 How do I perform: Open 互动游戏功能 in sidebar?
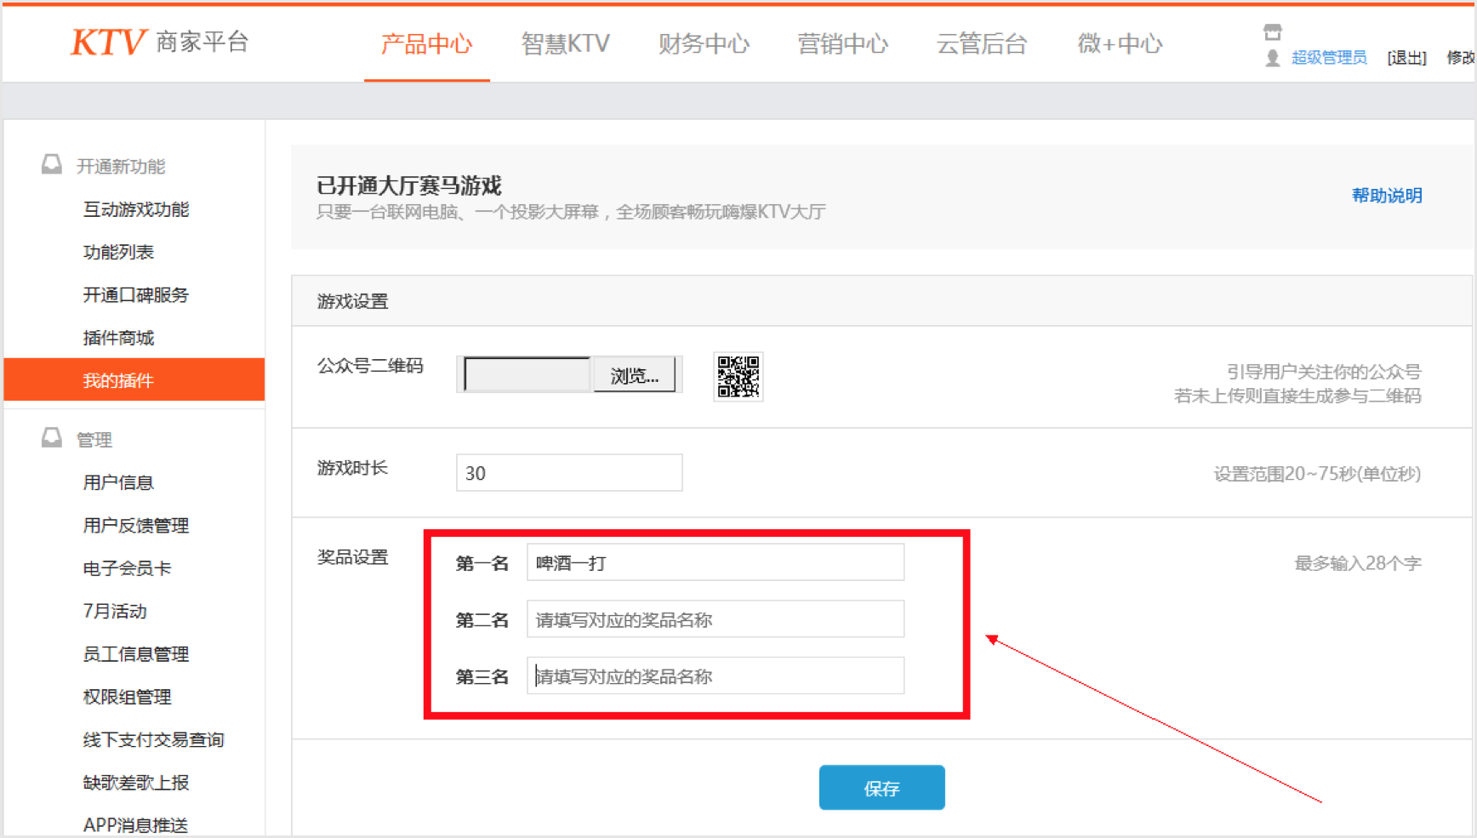coord(136,209)
